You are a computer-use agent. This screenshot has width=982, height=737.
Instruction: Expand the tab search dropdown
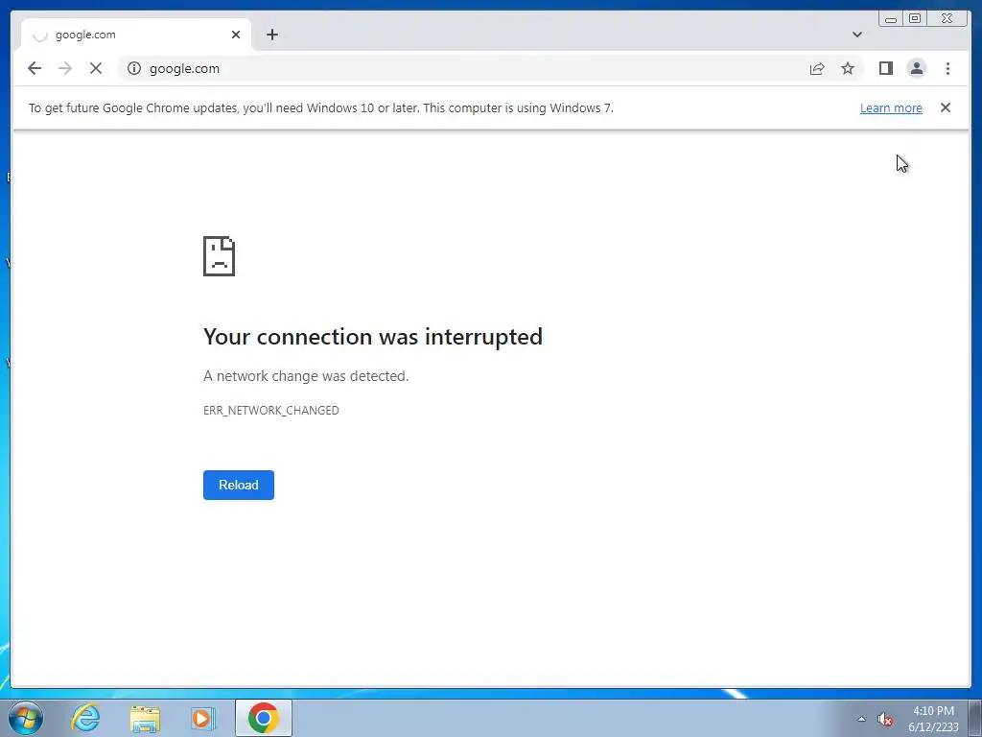(x=857, y=35)
